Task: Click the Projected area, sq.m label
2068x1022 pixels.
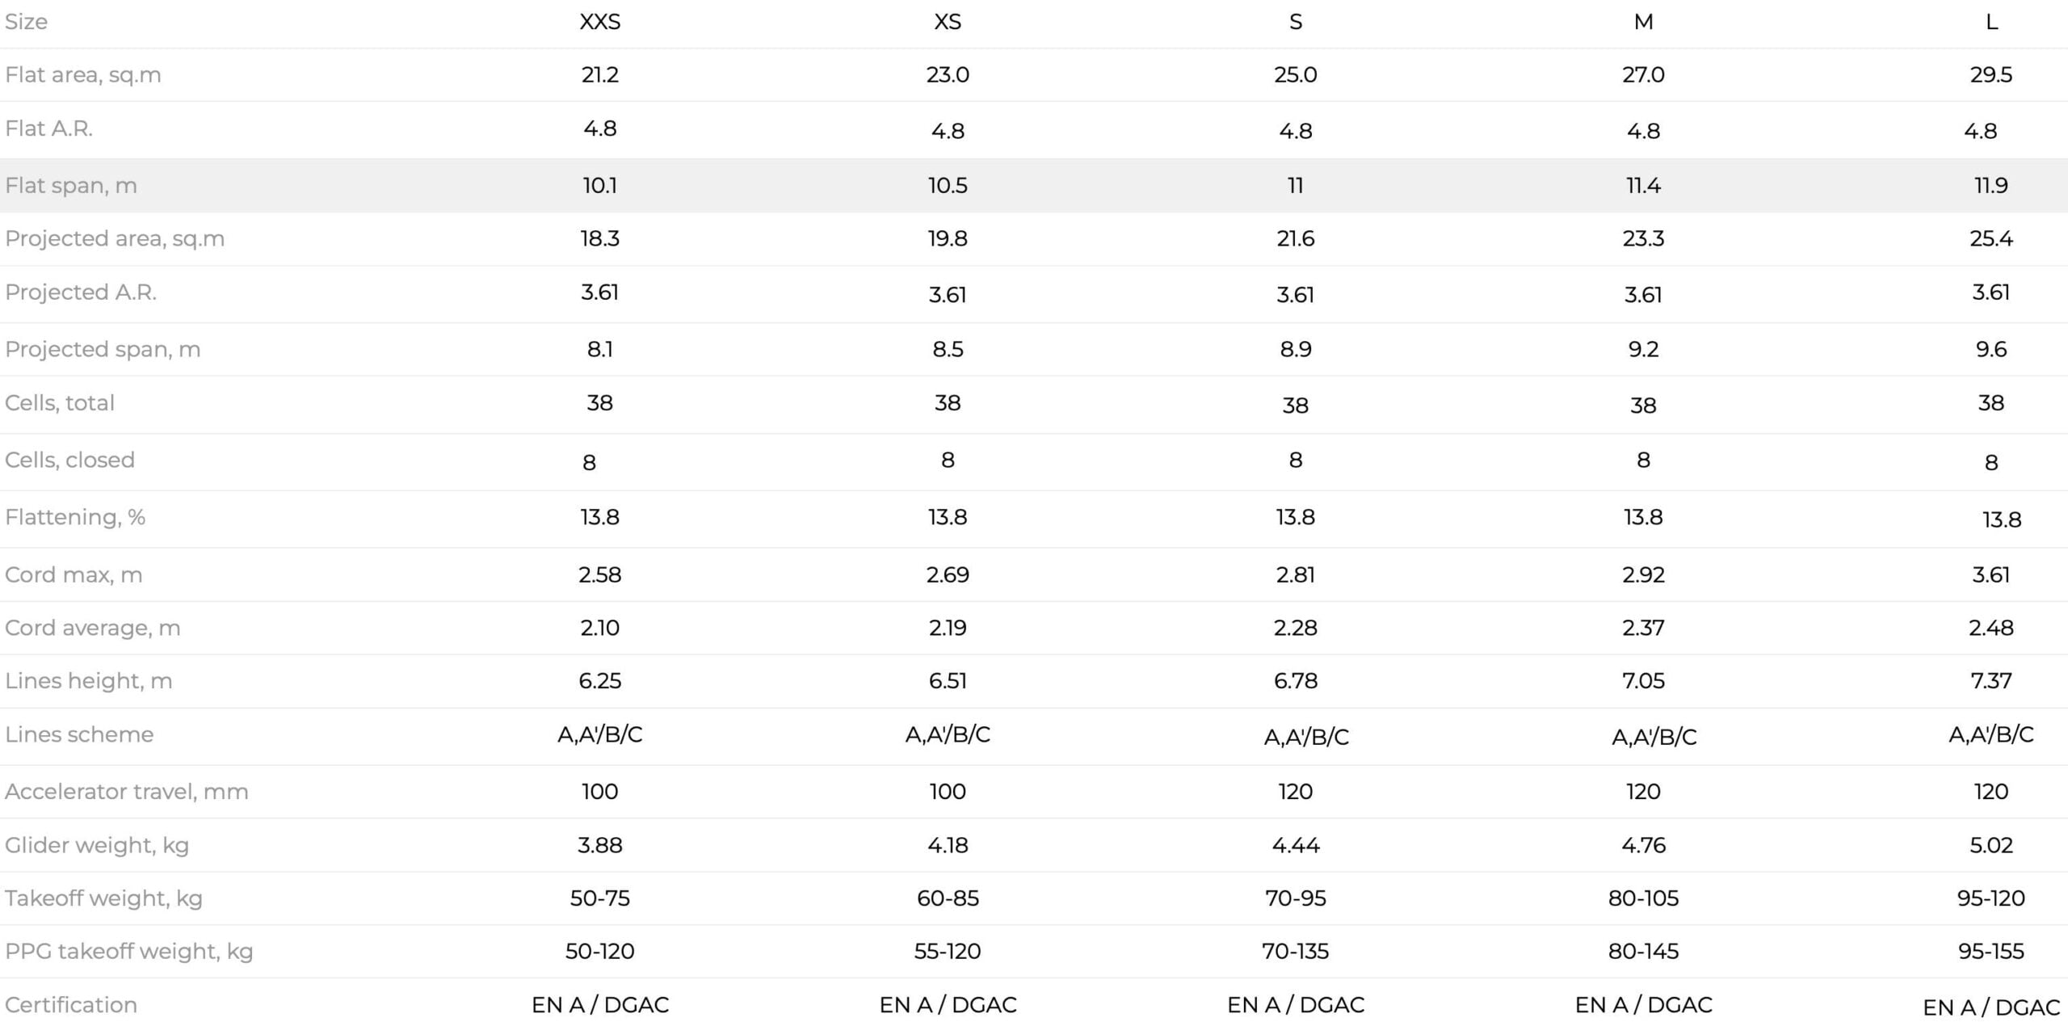Action: click(115, 239)
